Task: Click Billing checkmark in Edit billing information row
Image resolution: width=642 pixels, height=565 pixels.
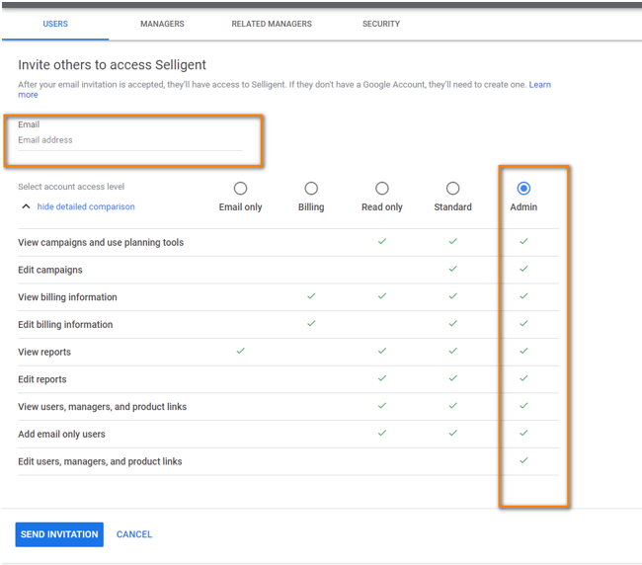Action: point(311,323)
